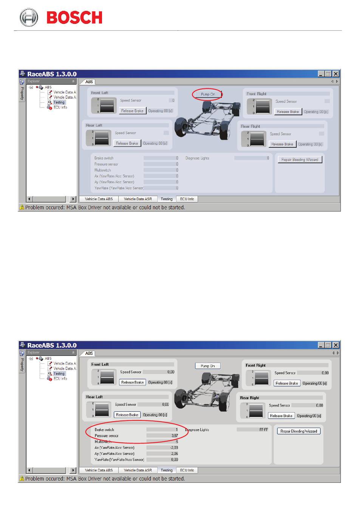Lower window: switch to Vehicle Data ASR tab
This screenshot has height=524, width=359.
[138, 470]
